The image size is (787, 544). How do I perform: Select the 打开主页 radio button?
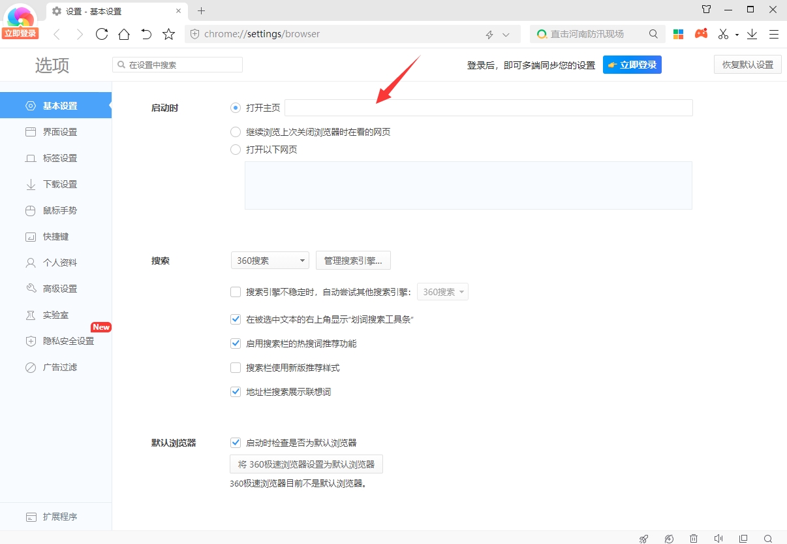click(x=236, y=108)
